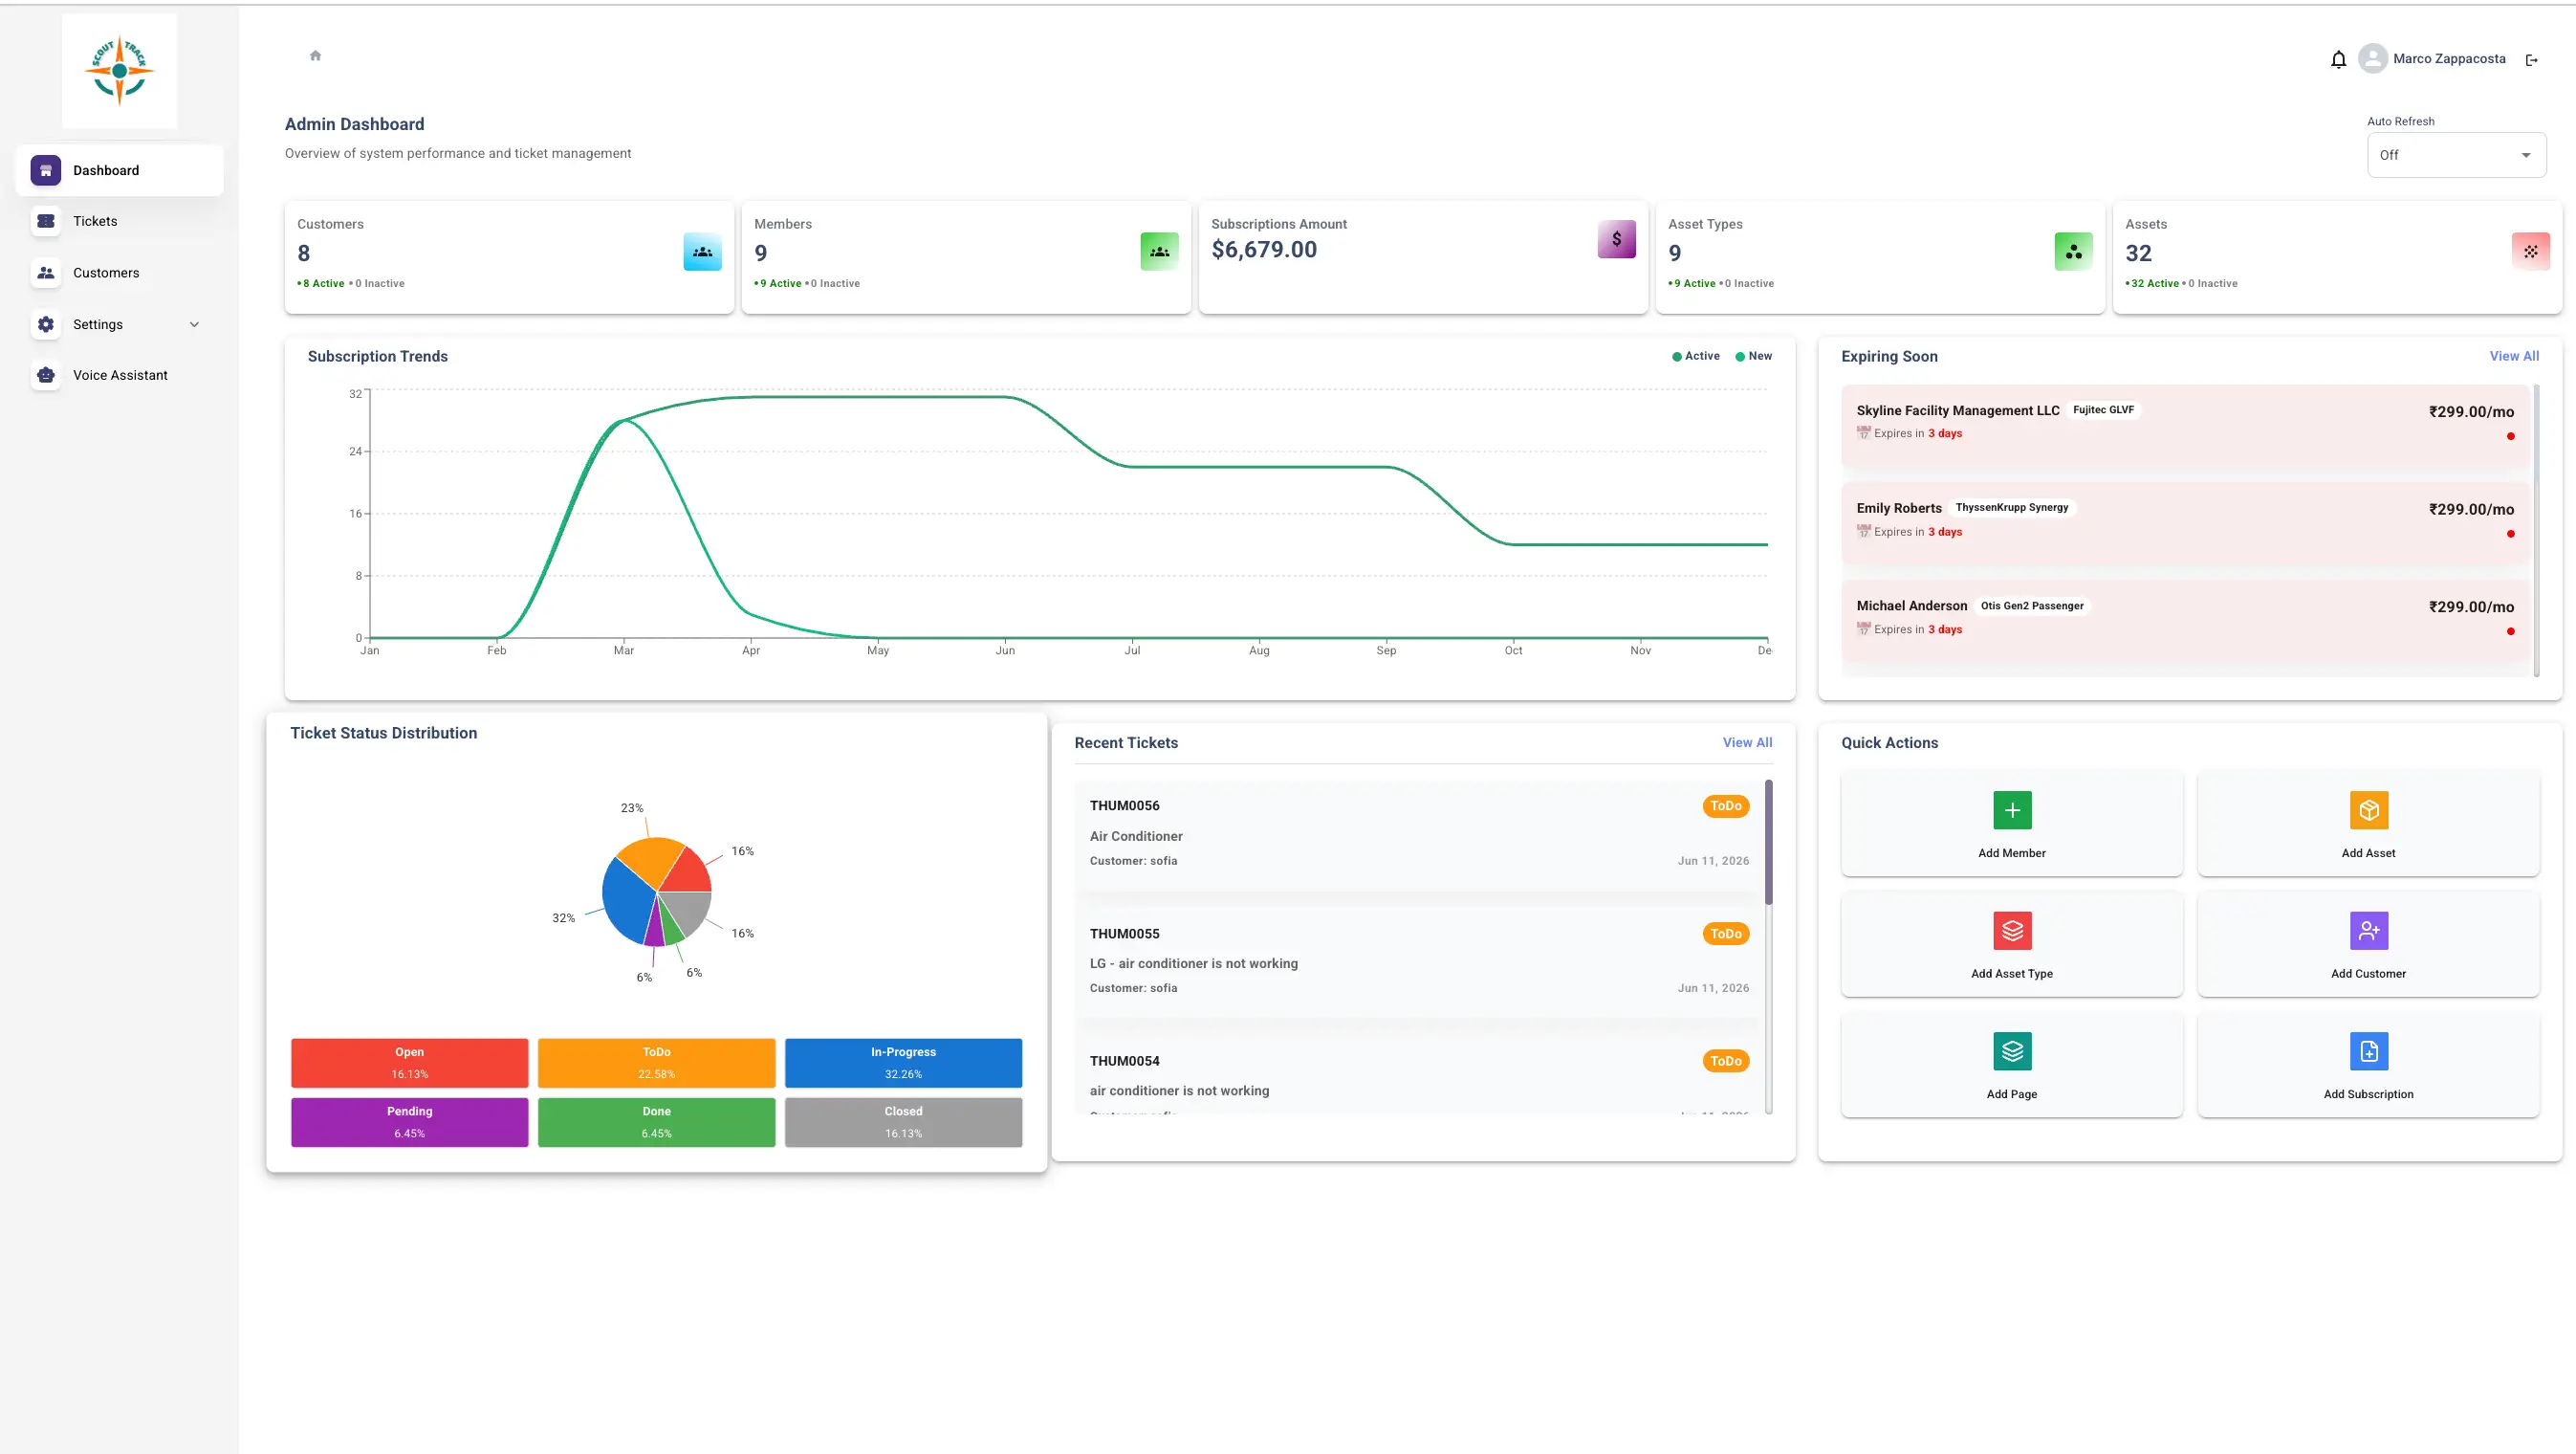The height and width of the screenshot is (1454, 2576).
Task: Click the gray Closed status swatch
Action: click(x=903, y=1122)
